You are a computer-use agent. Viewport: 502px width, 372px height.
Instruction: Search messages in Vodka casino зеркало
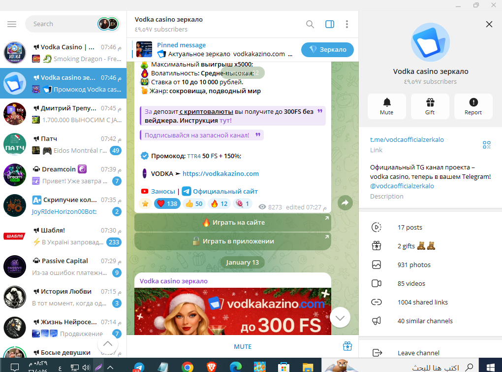(310, 24)
